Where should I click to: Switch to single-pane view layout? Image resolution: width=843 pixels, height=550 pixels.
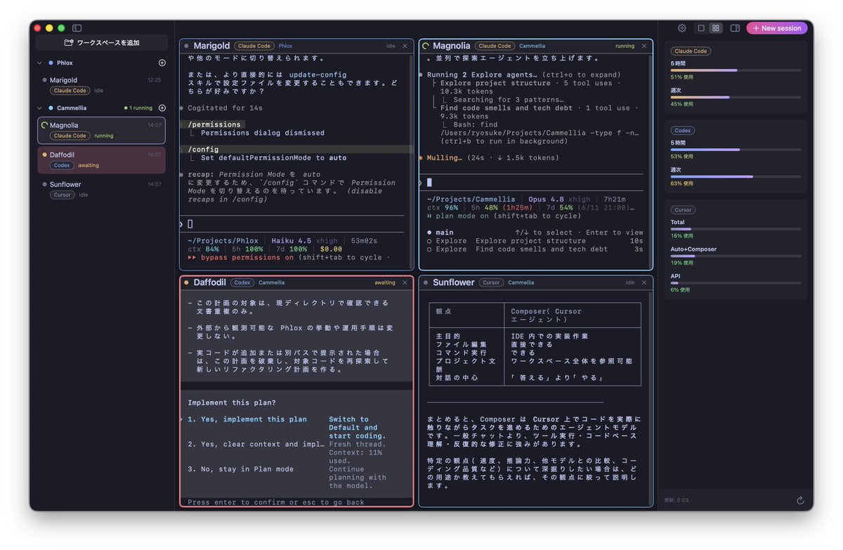pos(700,28)
